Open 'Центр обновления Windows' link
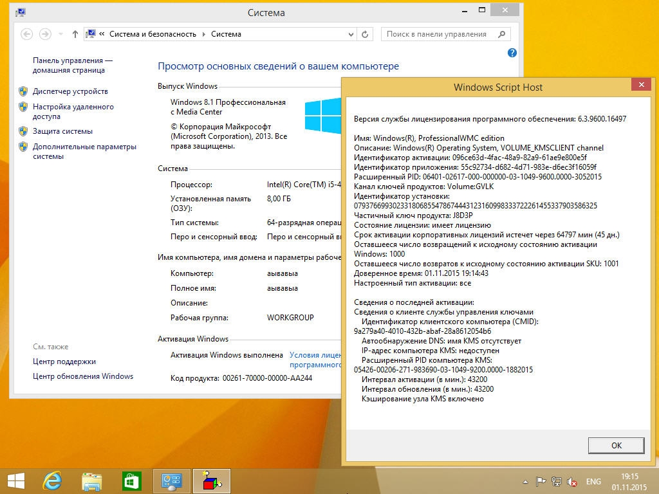The height and width of the screenshot is (494, 659). (83, 376)
